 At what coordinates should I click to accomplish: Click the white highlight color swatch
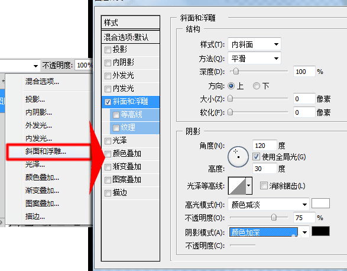(x=320, y=204)
